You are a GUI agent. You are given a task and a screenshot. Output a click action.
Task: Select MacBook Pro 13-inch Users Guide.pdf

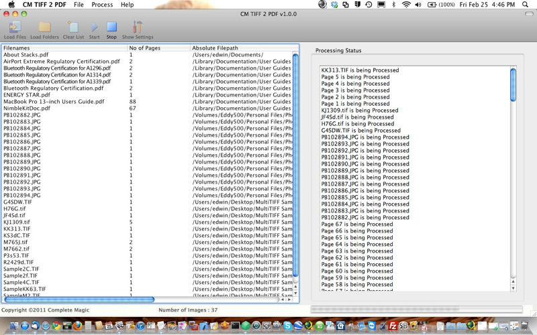tap(147, 102)
